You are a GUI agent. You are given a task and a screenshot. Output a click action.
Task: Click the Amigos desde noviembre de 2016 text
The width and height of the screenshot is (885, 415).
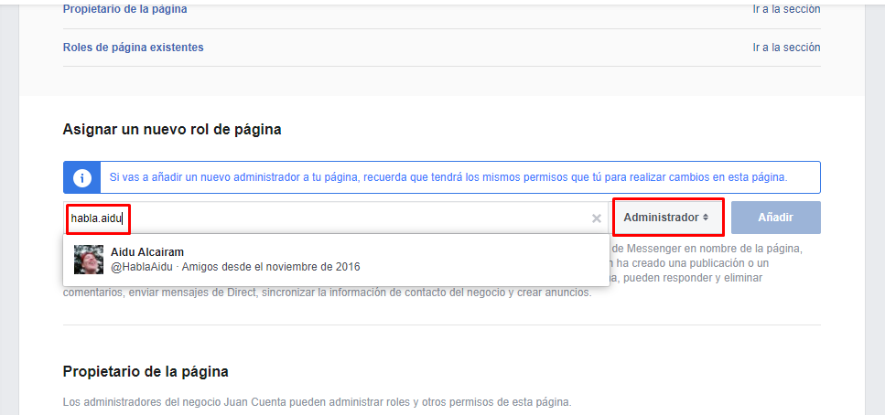pos(271,267)
